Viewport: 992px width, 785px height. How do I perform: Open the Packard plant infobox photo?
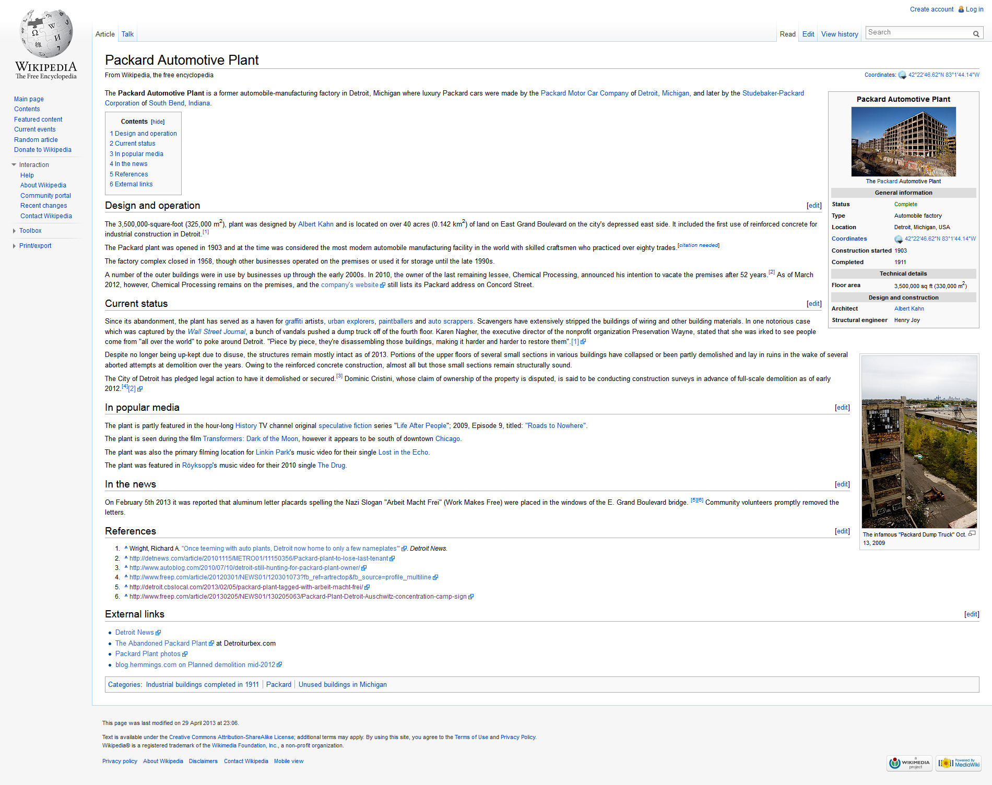click(903, 141)
